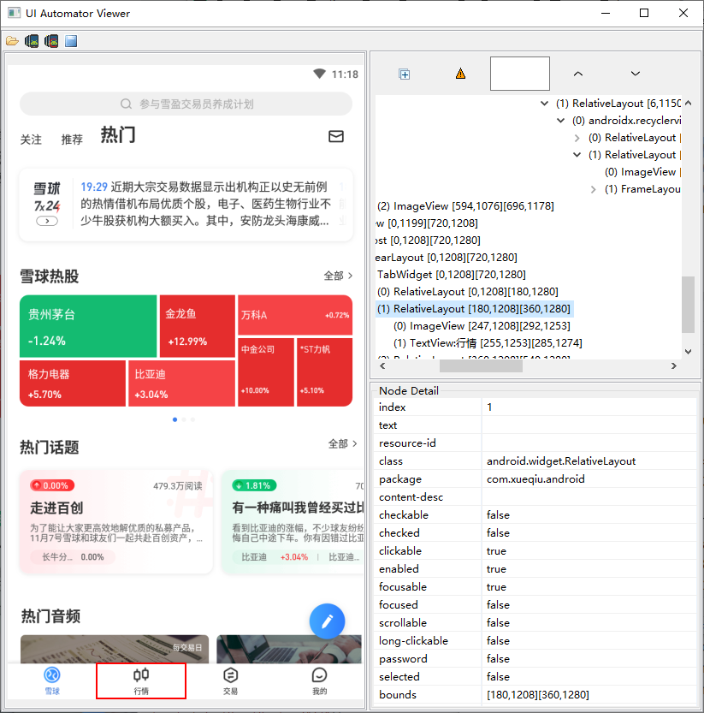Click tree vertical scrollbar thumb
704x713 pixels.
[x=688, y=304]
